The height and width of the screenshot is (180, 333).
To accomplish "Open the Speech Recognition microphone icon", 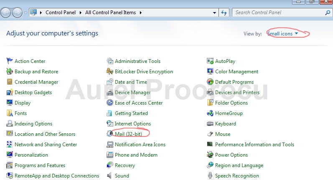I will (210, 175).
